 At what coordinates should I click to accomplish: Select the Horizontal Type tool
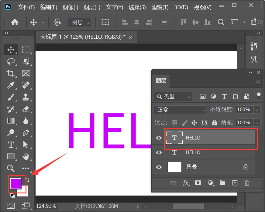pyautogui.click(x=11, y=145)
